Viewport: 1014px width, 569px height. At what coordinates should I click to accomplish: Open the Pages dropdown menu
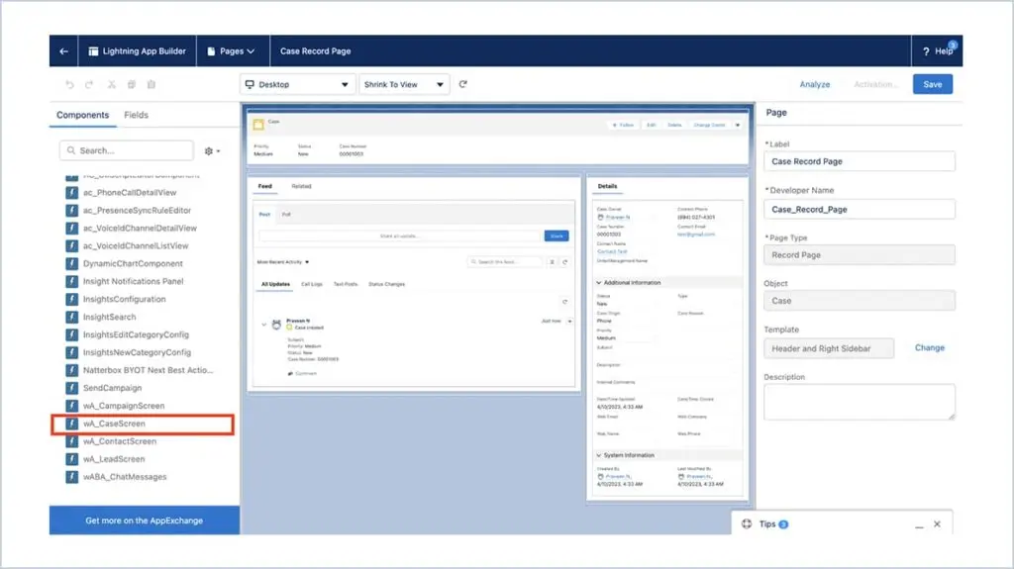pyautogui.click(x=232, y=51)
